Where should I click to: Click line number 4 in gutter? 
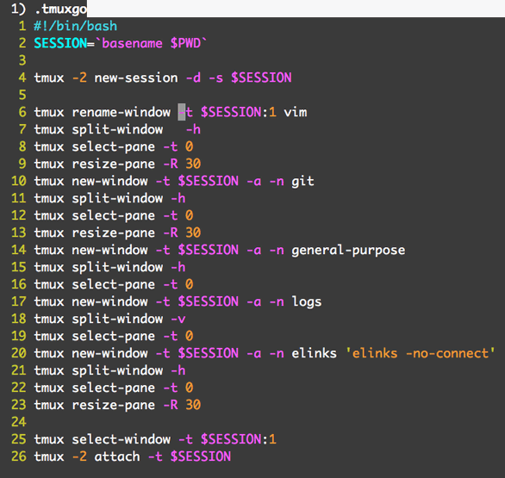tap(22, 78)
